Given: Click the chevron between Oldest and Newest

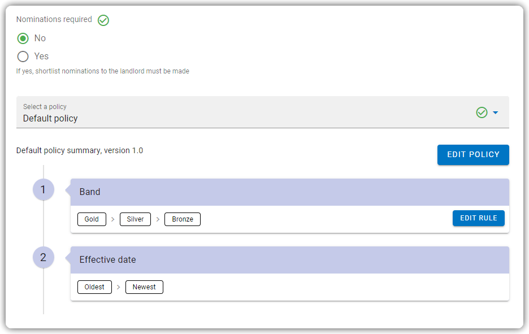Looking at the screenshot, I should (x=119, y=287).
